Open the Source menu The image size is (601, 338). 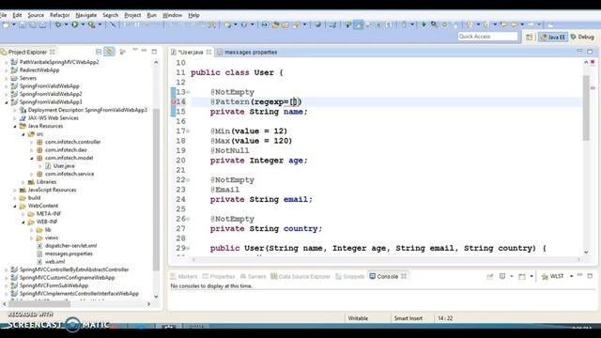36,15
